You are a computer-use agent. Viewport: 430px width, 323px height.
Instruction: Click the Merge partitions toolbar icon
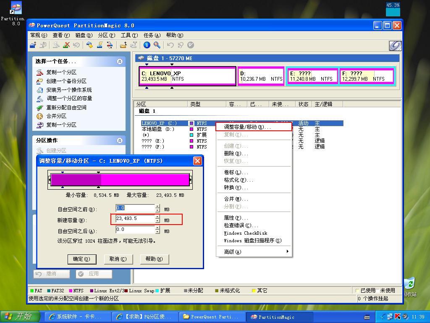tap(123, 45)
